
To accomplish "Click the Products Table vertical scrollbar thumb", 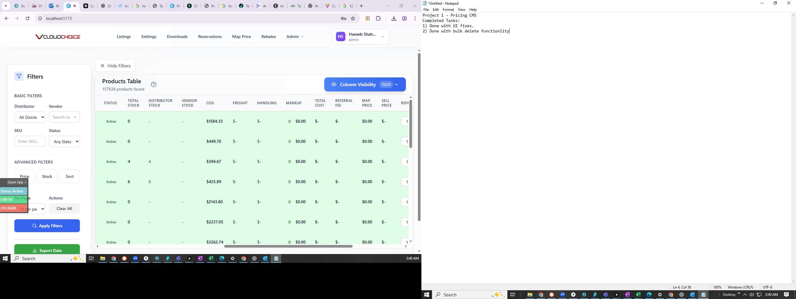I will [x=411, y=124].
